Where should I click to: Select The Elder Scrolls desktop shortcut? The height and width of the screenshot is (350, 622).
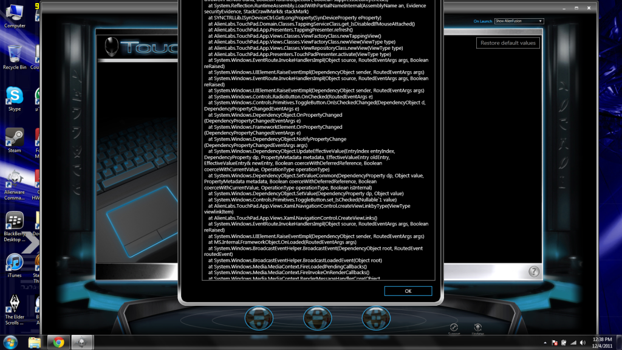pos(15,311)
